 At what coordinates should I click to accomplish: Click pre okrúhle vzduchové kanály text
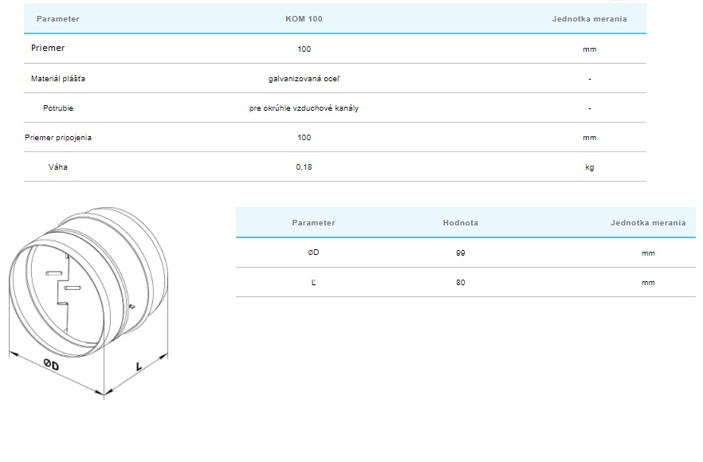[304, 108]
